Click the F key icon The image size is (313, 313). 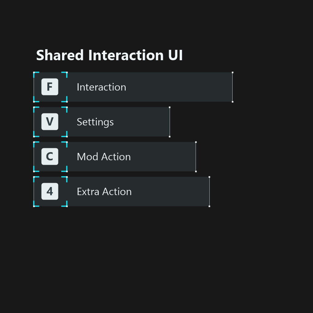pos(50,87)
